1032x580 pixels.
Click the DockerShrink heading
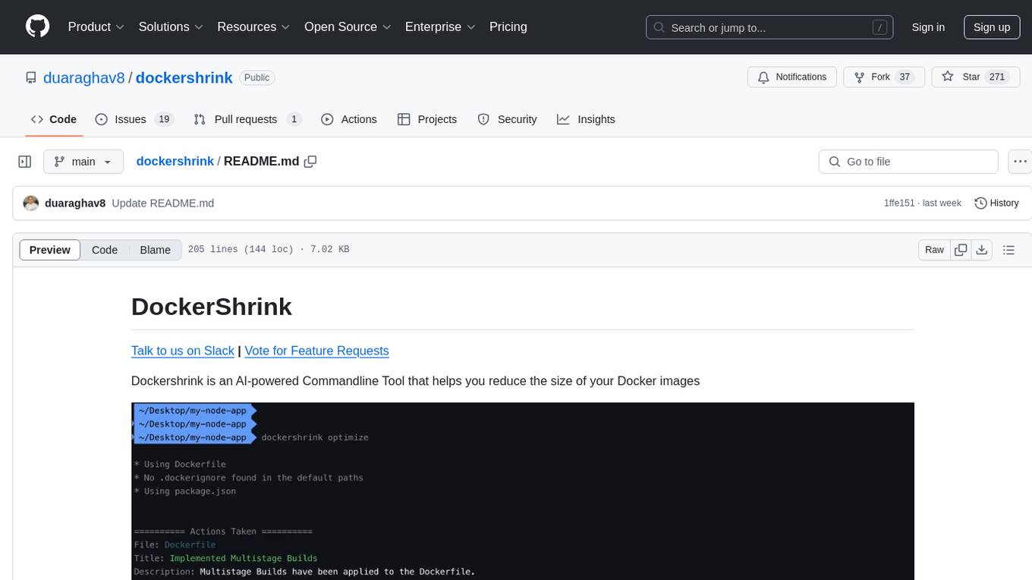pos(212,307)
